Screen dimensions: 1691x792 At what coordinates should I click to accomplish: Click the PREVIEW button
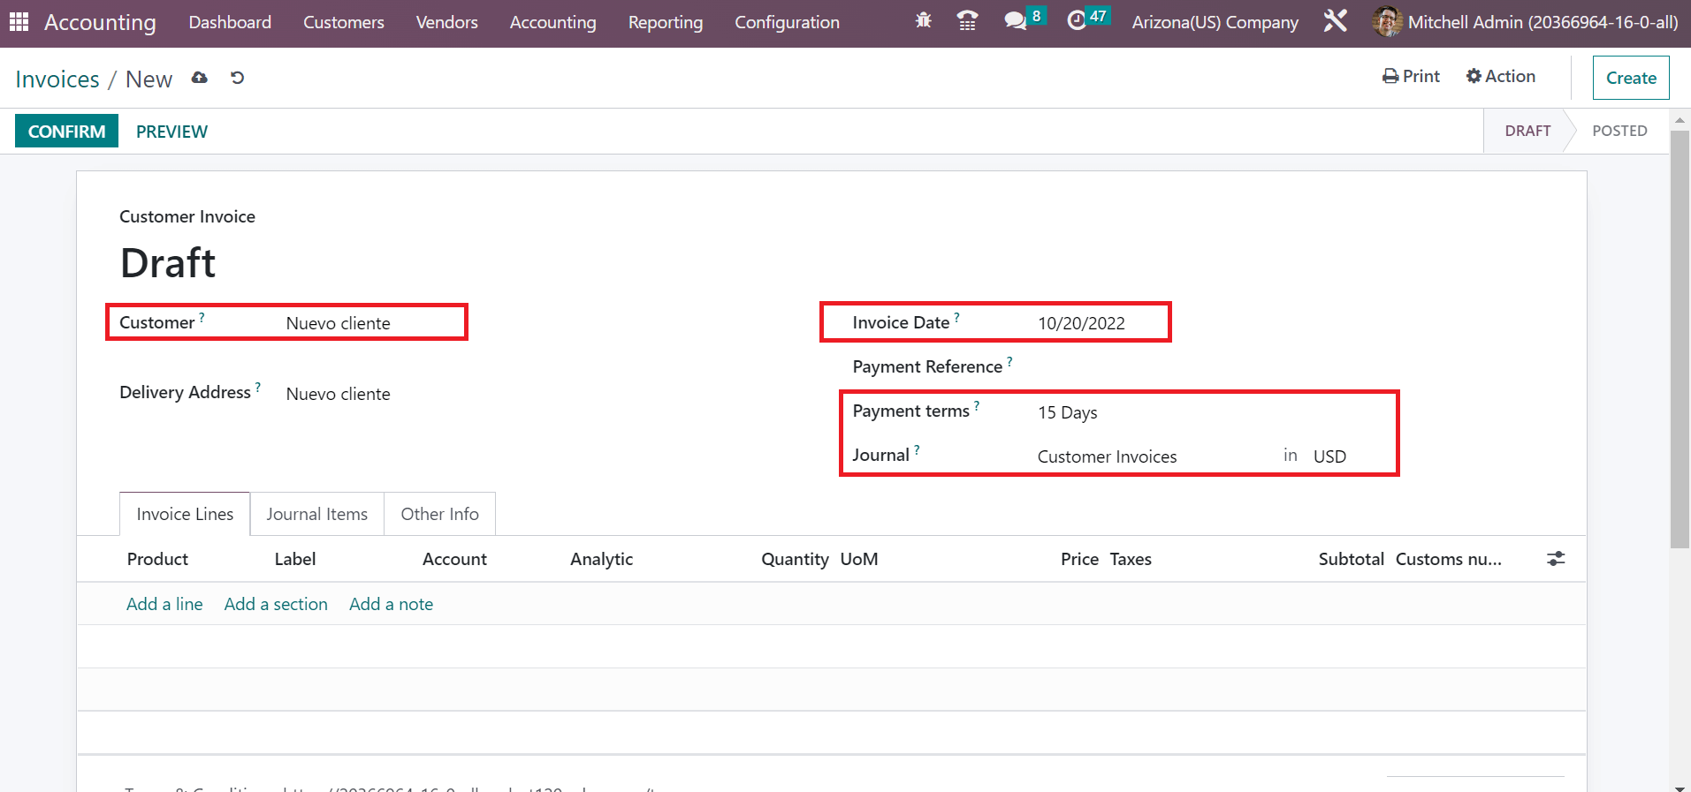pyautogui.click(x=171, y=131)
